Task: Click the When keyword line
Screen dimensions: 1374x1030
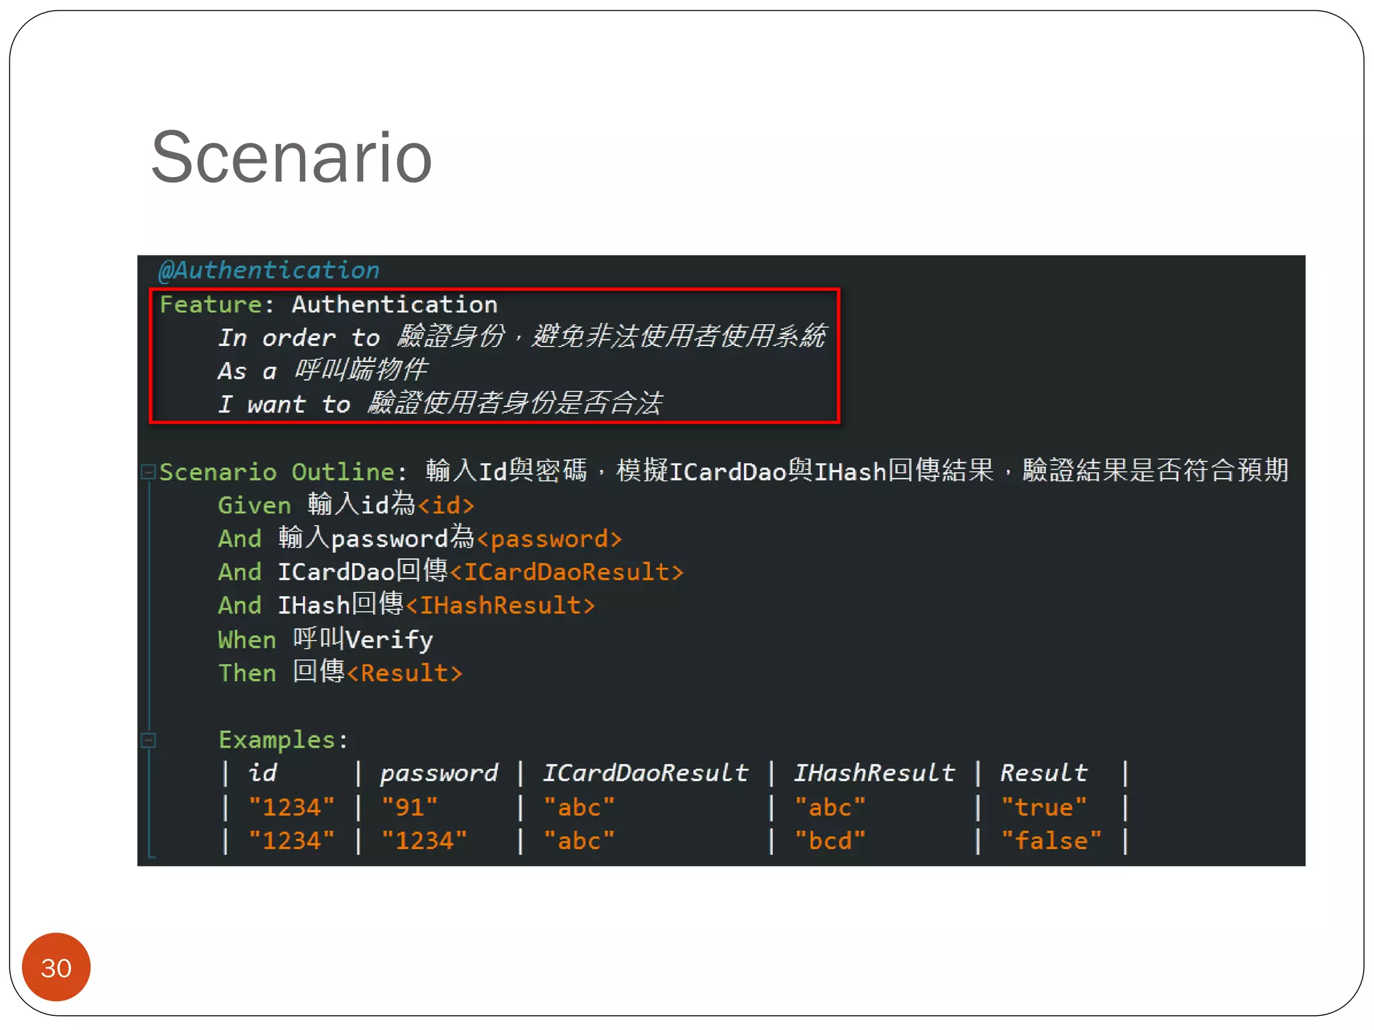Action: [247, 639]
